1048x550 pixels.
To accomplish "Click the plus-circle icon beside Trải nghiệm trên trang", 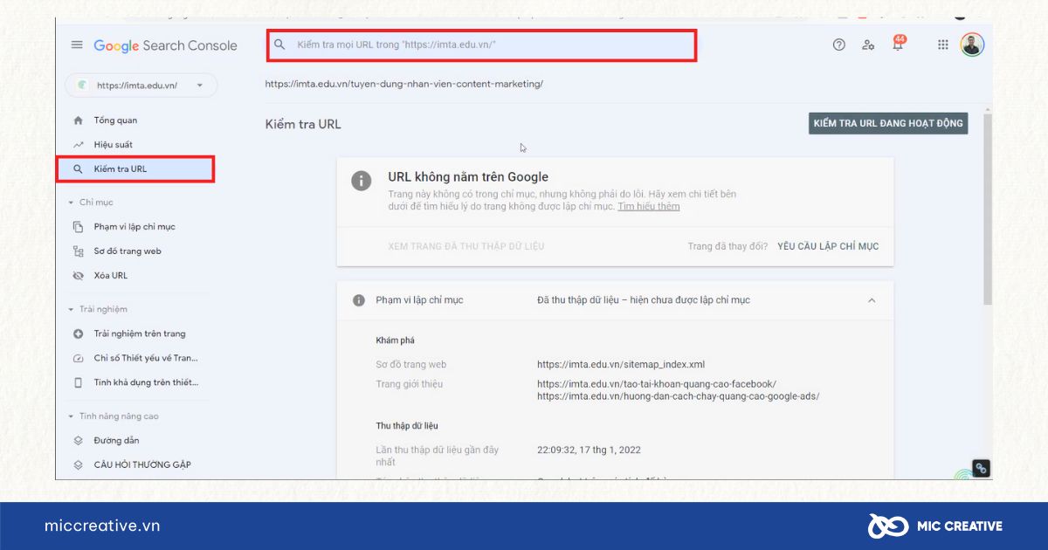I will point(78,333).
